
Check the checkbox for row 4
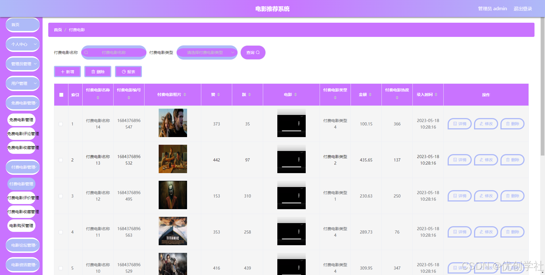click(61, 232)
